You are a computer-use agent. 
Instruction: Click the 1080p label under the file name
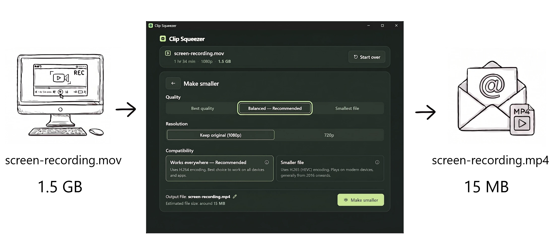[x=207, y=61]
